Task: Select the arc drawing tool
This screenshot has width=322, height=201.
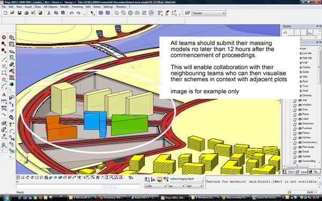Action: click(x=4, y=86)
